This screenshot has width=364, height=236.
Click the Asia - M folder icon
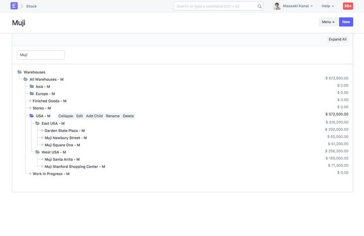pyautogui.click(x=32, y=87)
